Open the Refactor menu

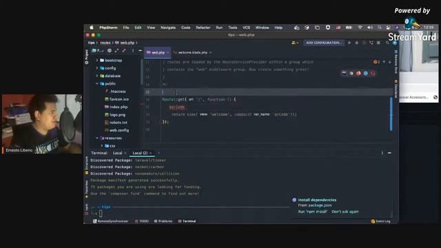click(203, 28)
